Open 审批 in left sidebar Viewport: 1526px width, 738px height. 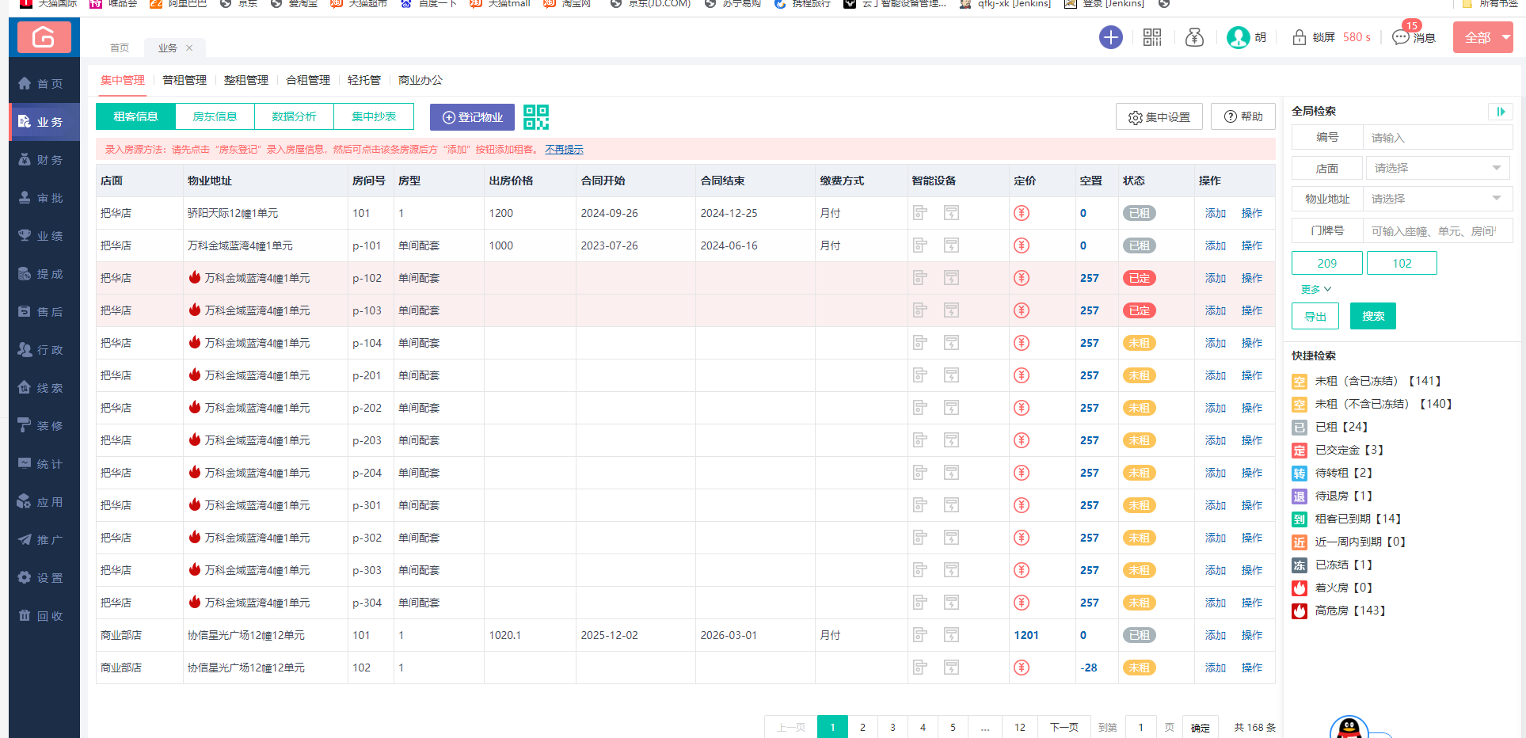44,197
